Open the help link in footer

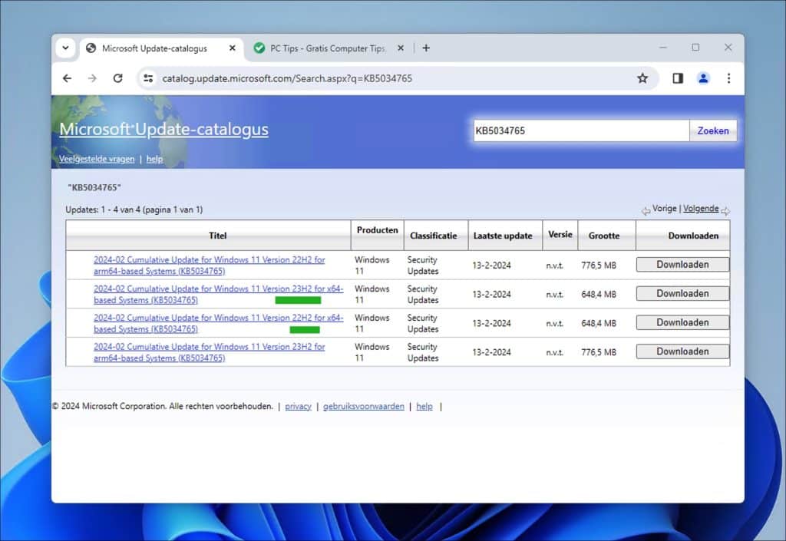424,406
